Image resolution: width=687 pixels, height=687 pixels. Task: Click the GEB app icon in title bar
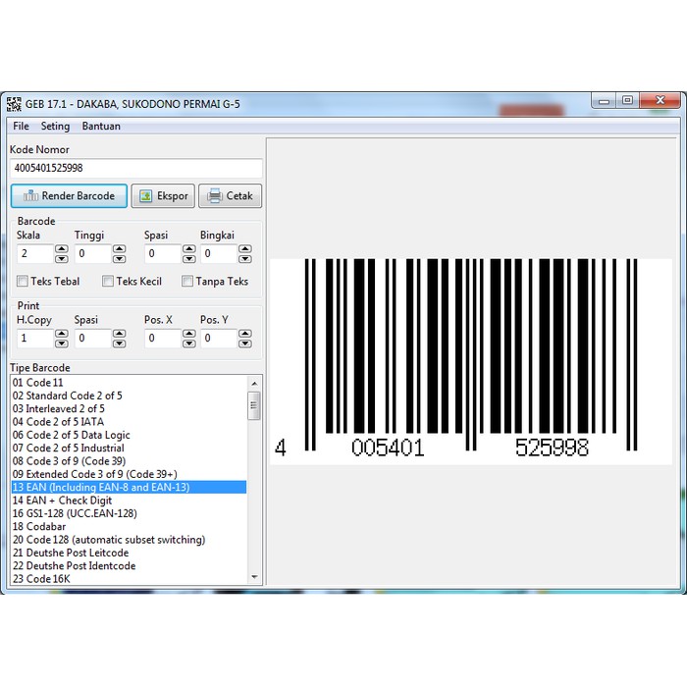(x=14, y=104)
